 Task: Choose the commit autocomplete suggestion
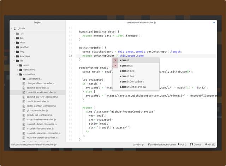click(136, 60)
